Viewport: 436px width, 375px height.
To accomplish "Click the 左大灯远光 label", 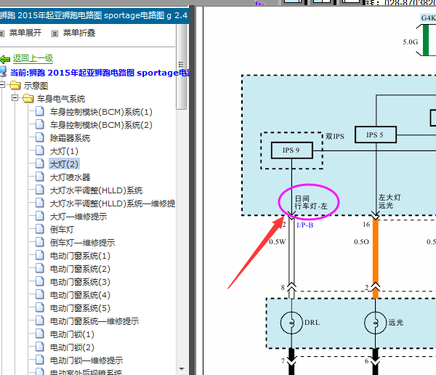I will pyautogui.click(x=389, y=201).
